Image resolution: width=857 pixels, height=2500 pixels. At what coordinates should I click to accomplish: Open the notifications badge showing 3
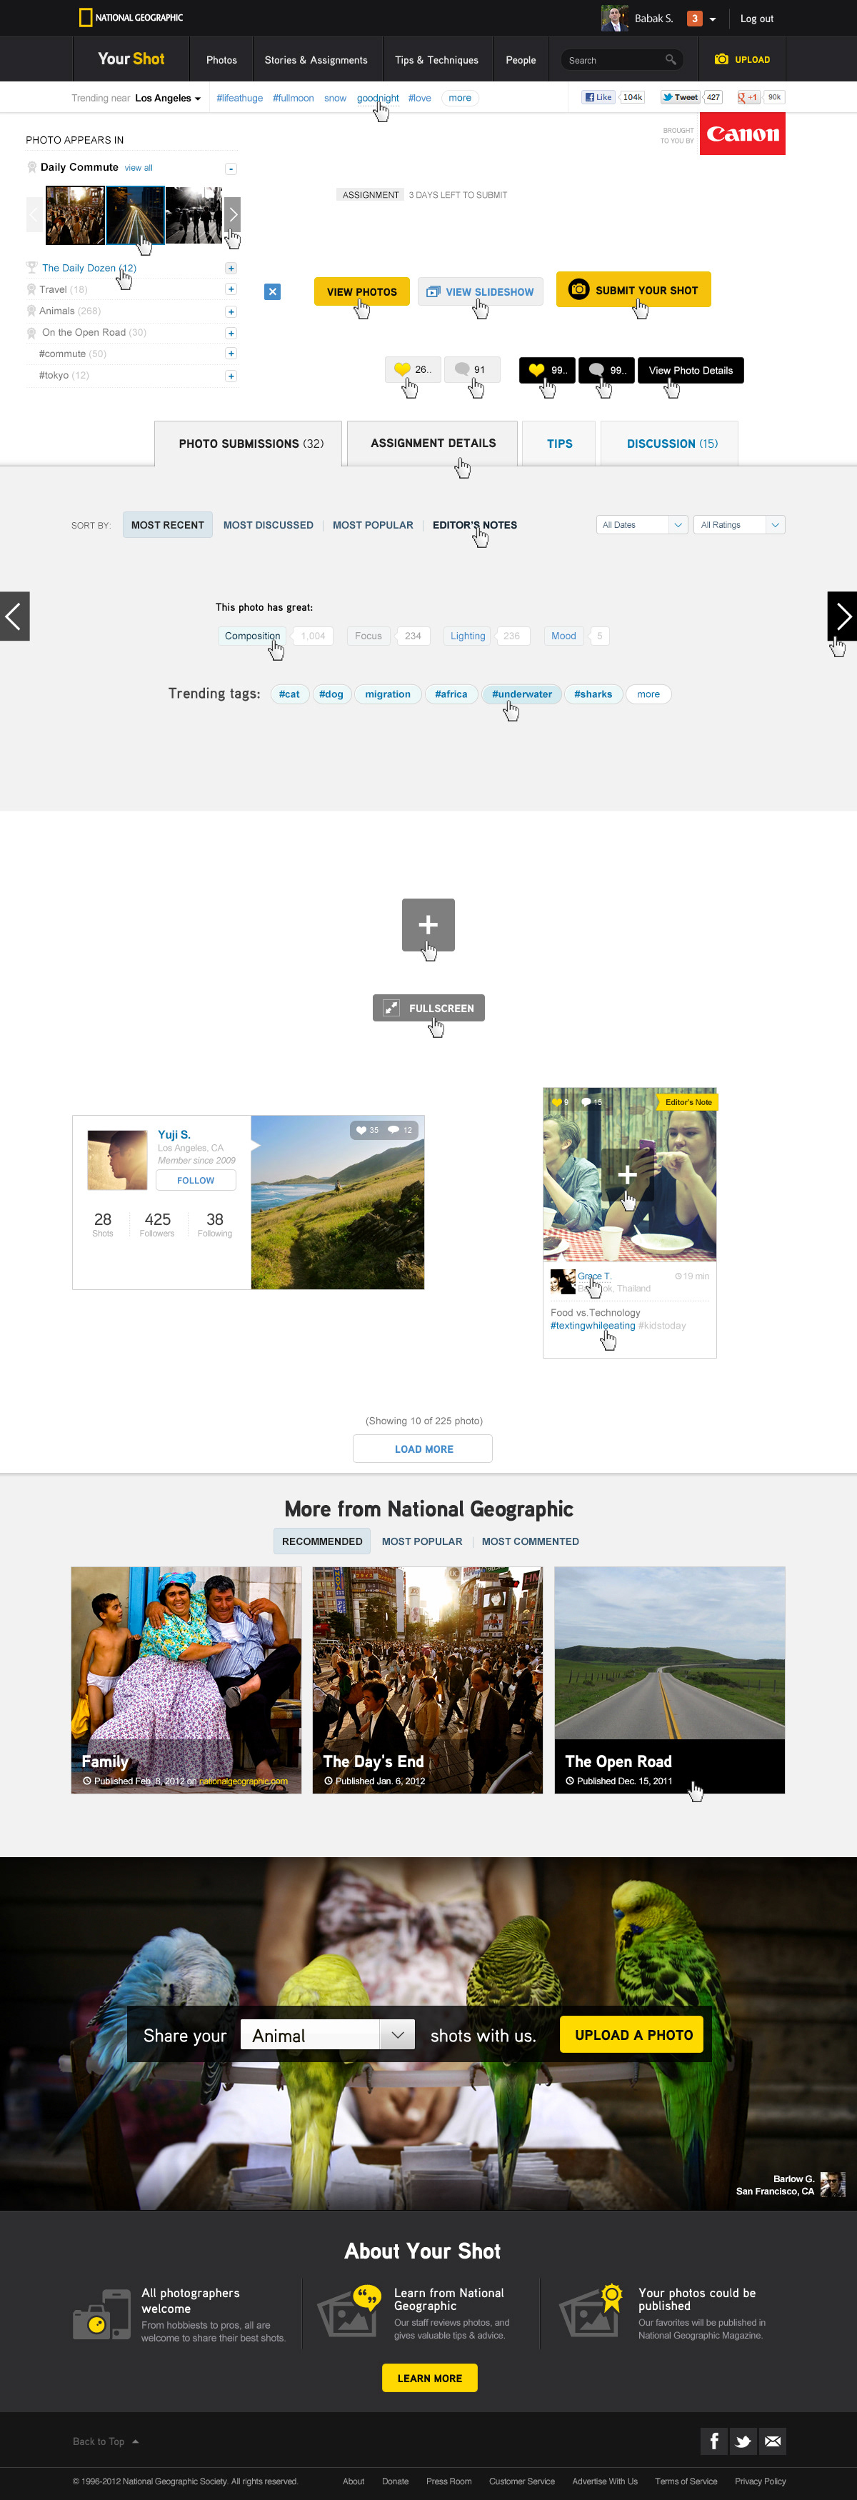695,19
